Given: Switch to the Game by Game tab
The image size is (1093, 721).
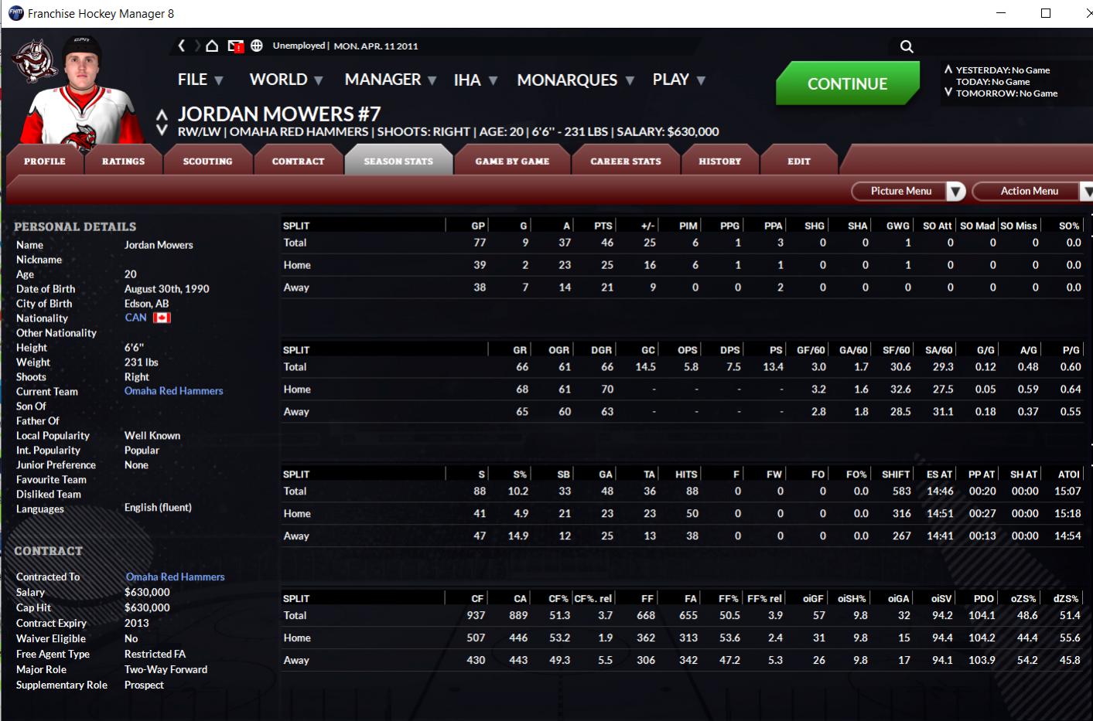Looking at the screenshot, I should click(512, 162).
